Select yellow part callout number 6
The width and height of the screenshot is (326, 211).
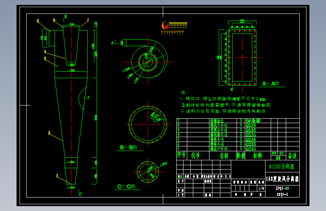click(x=54, y=20)
